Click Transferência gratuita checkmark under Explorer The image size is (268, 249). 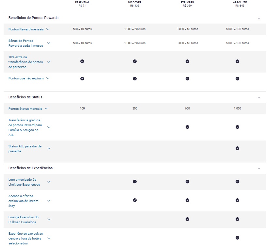pos(187,127)
